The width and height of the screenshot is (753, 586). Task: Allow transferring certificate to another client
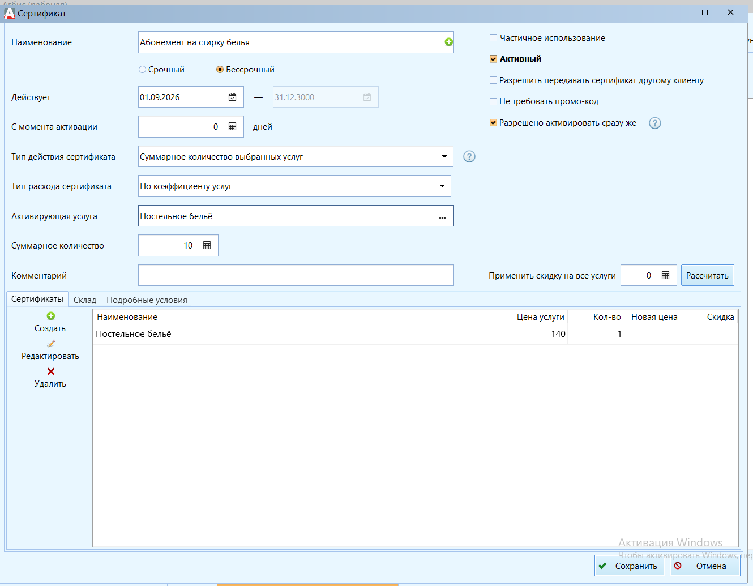click(x=493, y=80)
